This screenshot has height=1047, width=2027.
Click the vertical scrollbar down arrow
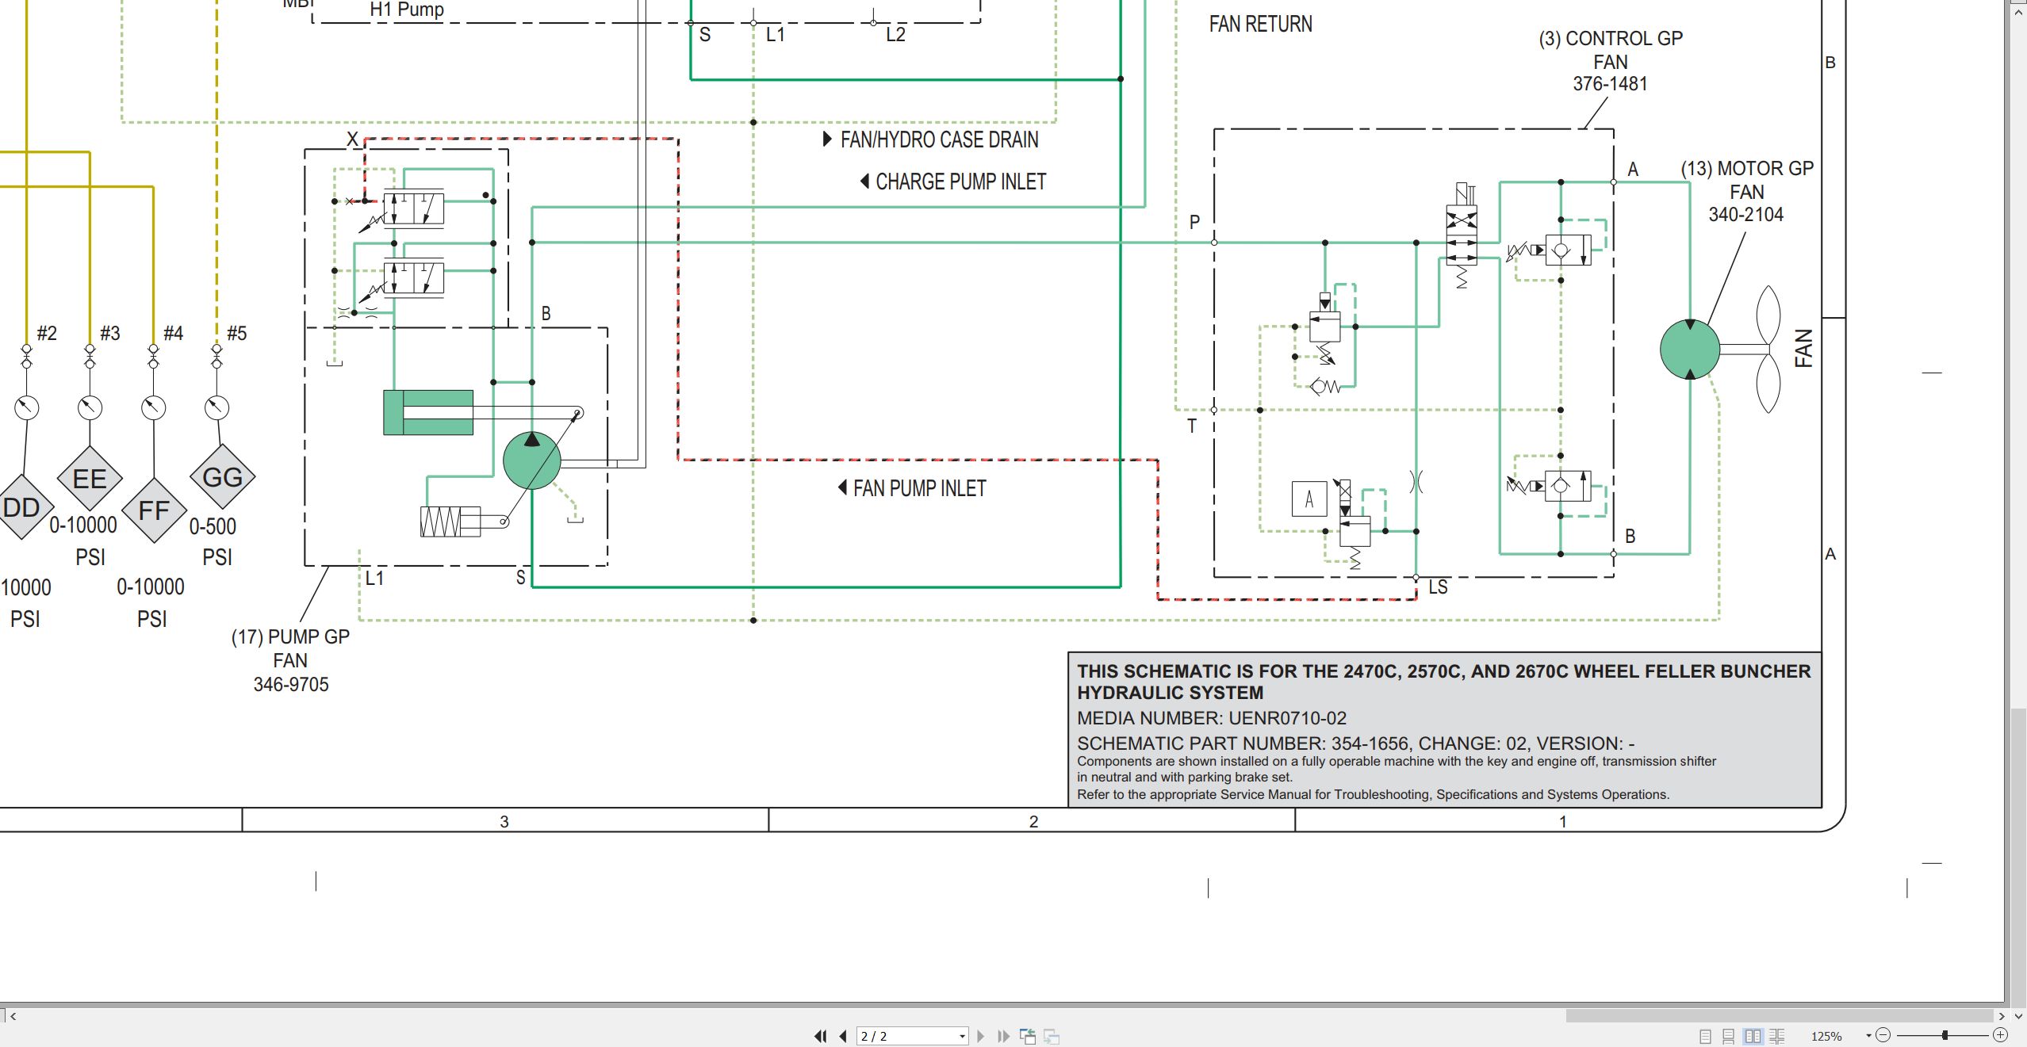[x=2018, y=1015]
